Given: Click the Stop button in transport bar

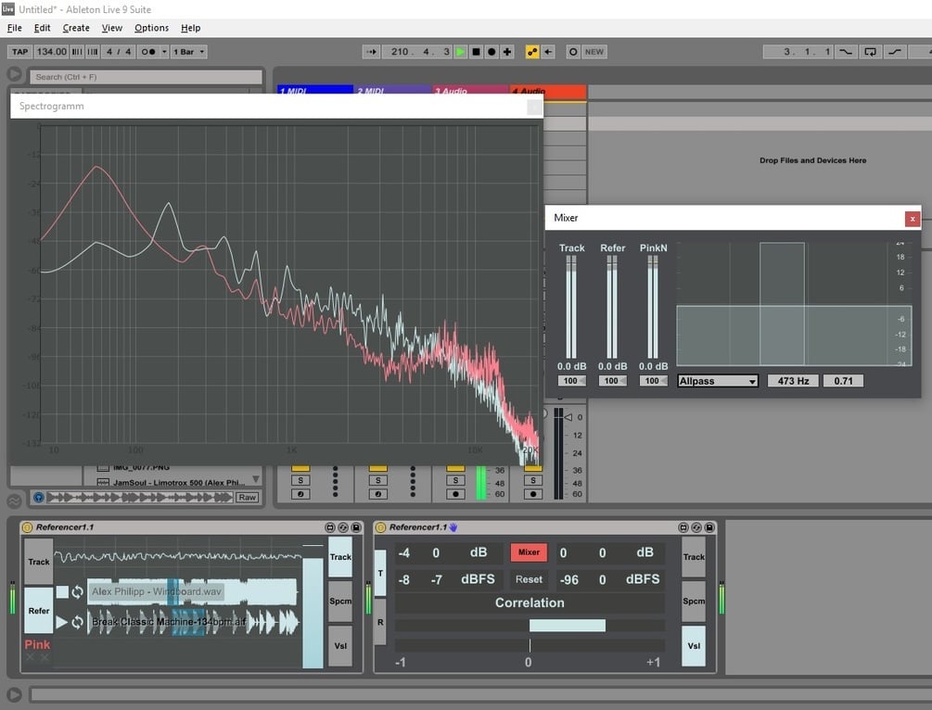Looking at the screenshot, I should point(476,52).
